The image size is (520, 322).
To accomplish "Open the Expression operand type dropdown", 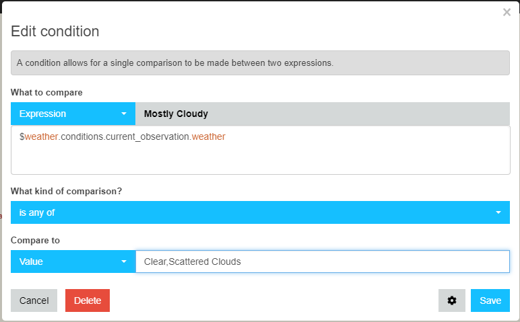I will (x=73, y=114).
